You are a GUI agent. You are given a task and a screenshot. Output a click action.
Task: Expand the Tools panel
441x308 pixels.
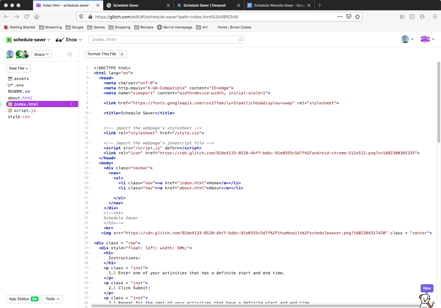click(53, 299)
